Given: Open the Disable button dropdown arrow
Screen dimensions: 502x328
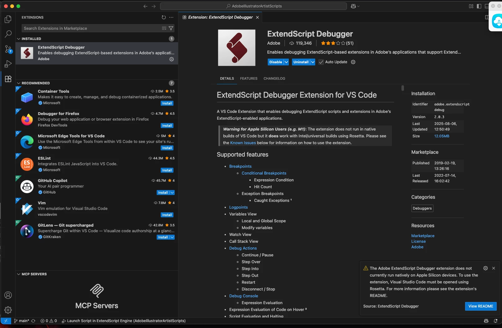Looking at the screenshot, I should 286,62.
